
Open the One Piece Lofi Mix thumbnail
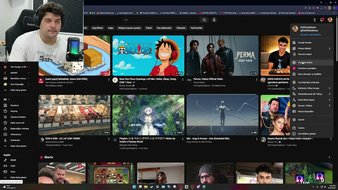click(x=148, y=56)
